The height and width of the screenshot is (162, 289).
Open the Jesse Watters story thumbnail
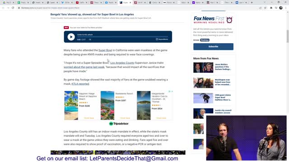[x=203, y=67]
